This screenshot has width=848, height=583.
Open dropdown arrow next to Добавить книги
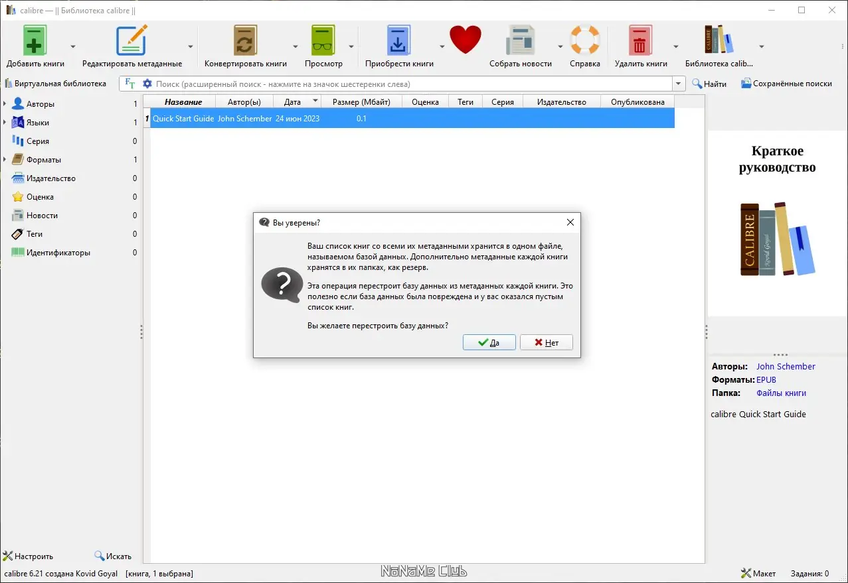(73, 46)
